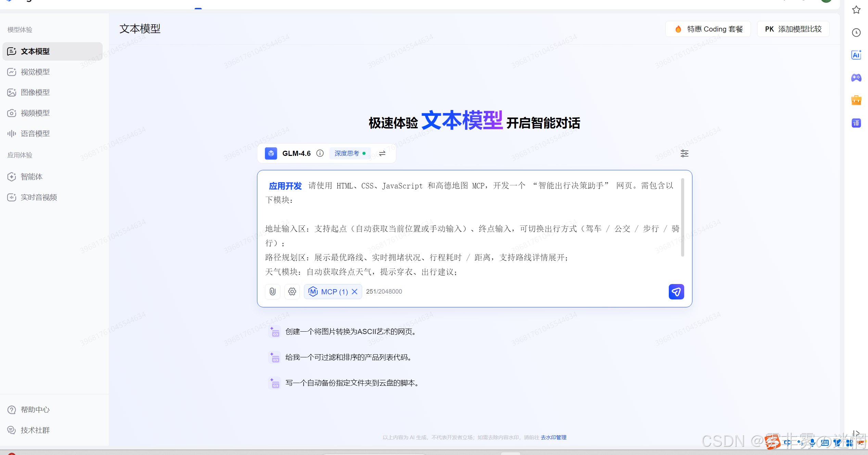Image resolution: width=868 pixels, height=455 pixels.
Task: Click the game controller icon in sidebar
Action: point(856,78)
